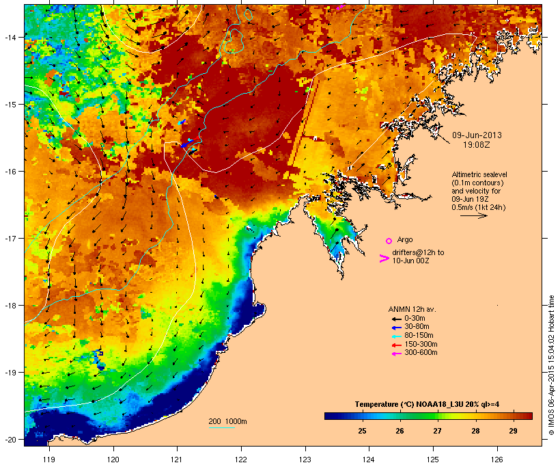
Task: Click the blue mooring current arrow near 121E 15.6S
Action: 186,144
